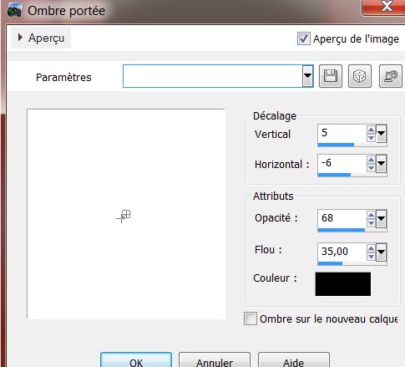Pick a shadow colour from the black swatch
This screenshot has width=405, height=367.
click(x=343, y=284)
